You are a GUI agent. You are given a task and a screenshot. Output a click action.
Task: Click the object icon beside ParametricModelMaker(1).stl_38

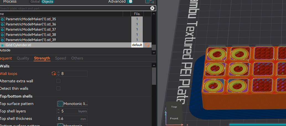click(2, 35)
